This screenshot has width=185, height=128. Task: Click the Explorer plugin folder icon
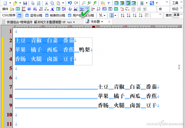click(12, 9)
